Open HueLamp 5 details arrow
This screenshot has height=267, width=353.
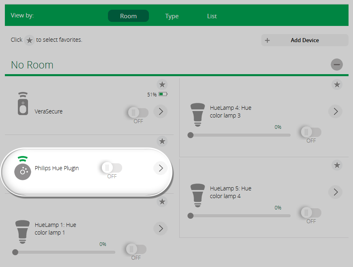[x=336, y=192]
